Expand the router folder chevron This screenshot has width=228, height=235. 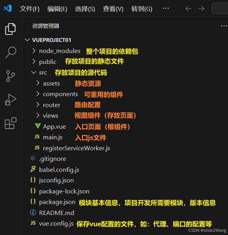click(x=38, y=105)
